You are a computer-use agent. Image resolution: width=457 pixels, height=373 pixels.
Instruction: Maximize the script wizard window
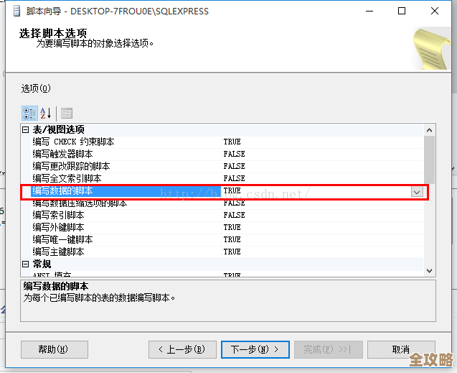pyautogui.click(x=402, y=11)
